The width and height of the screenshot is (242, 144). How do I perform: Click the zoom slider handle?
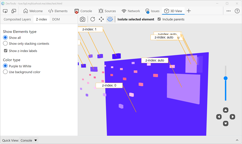click(x=226, y=78)
